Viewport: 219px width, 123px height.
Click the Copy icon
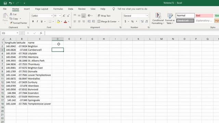pos(11,18)
